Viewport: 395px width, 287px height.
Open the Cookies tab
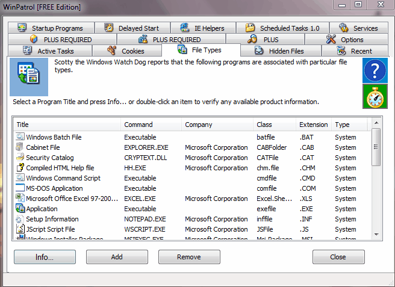(127, 51)
